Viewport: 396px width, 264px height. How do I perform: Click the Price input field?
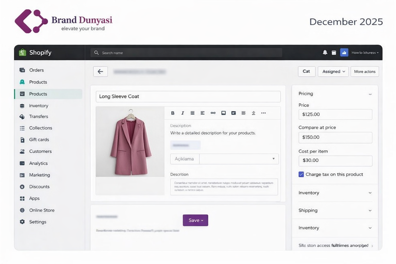[335, 114]
